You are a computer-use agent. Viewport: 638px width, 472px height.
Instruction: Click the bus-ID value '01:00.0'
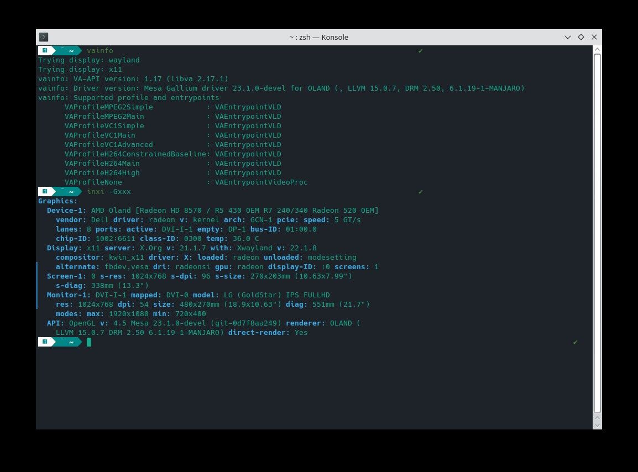[301, 229]
